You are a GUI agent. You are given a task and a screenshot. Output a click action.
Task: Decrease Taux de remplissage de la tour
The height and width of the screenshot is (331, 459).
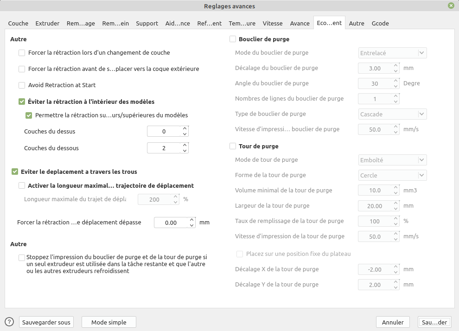click(396, 224)
